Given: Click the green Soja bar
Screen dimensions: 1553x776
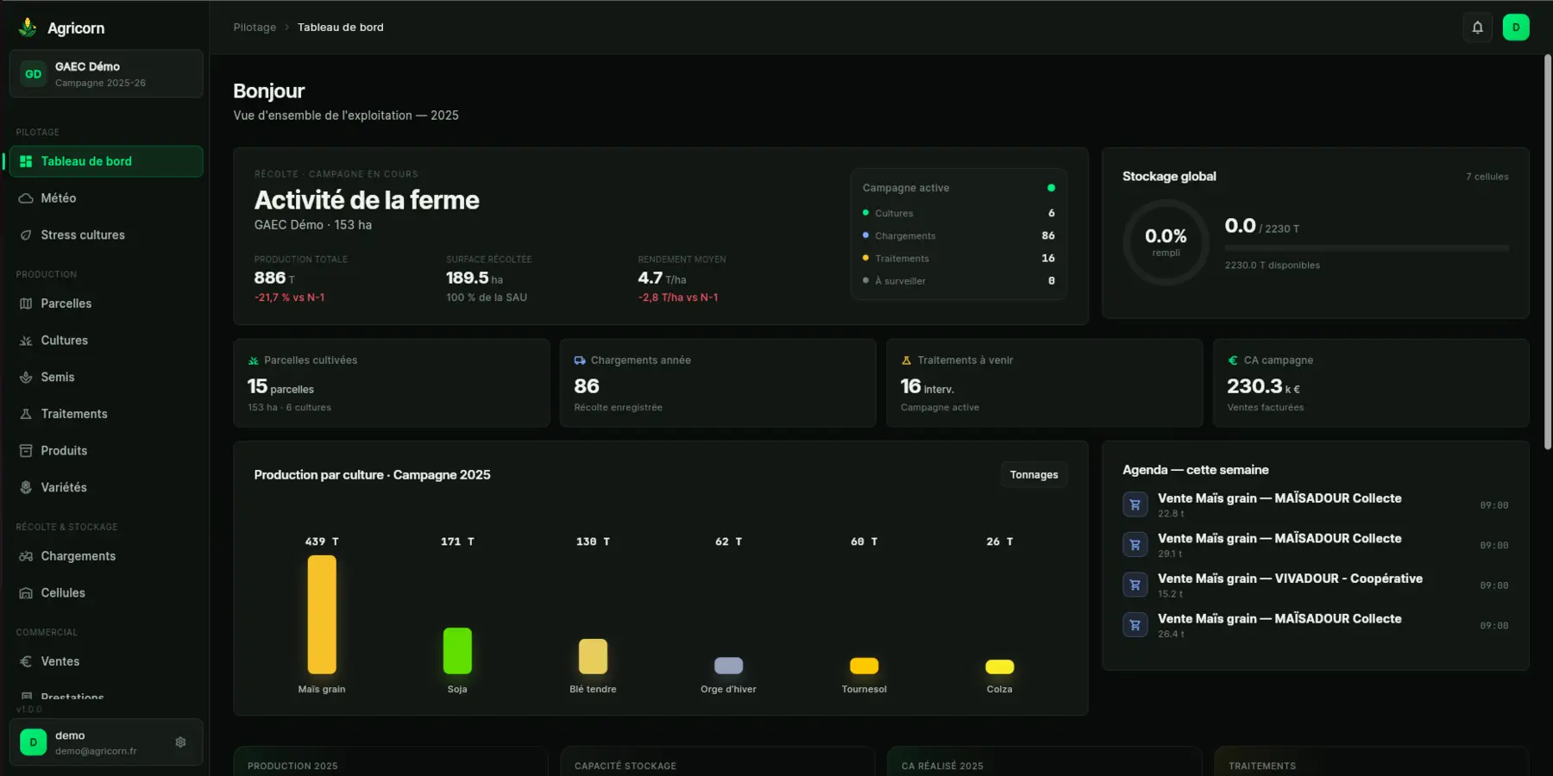Looking at the screenshot, I should point(457,651).
